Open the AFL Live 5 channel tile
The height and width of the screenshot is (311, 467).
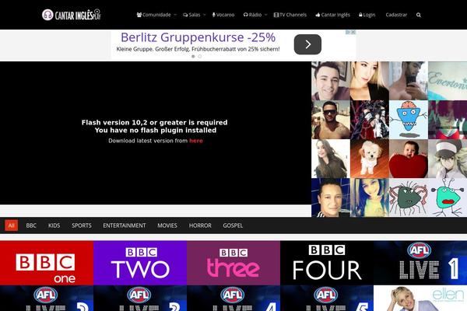[x=327, y=299]
